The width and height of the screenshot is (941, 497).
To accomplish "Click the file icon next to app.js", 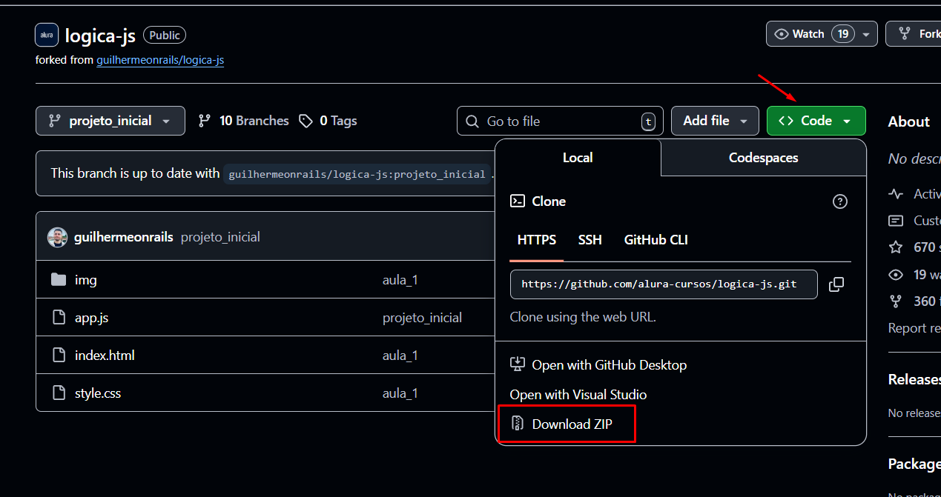I will [x=59, y=317].
